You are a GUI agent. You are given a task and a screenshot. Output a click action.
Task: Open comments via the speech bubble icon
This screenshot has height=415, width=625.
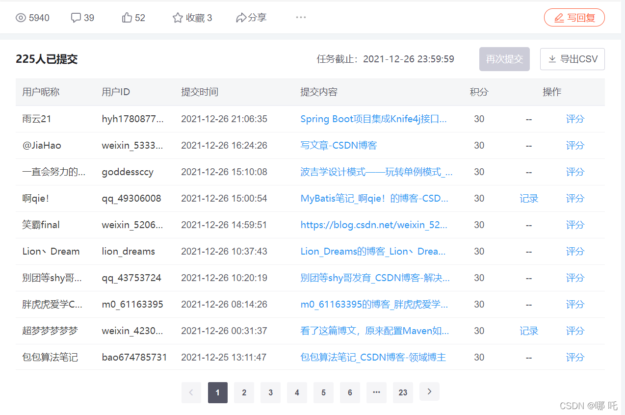76,18
